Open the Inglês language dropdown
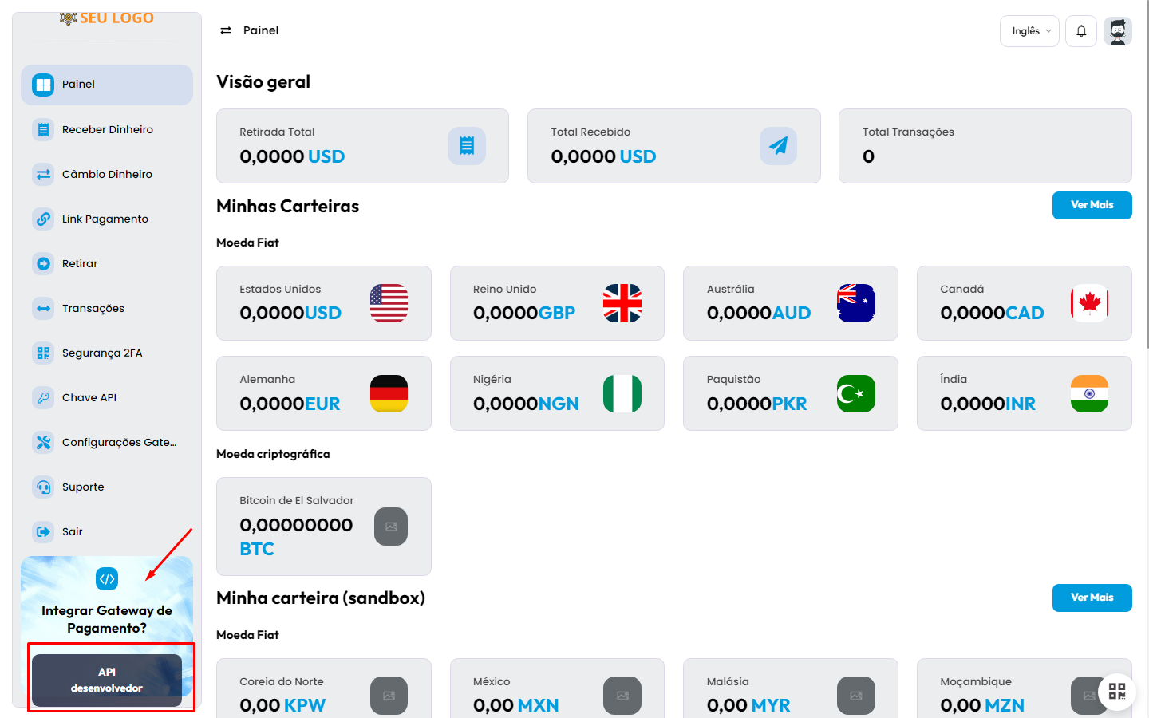 tap(1029, 31)
